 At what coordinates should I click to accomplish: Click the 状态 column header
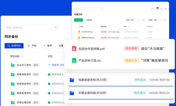50,56
